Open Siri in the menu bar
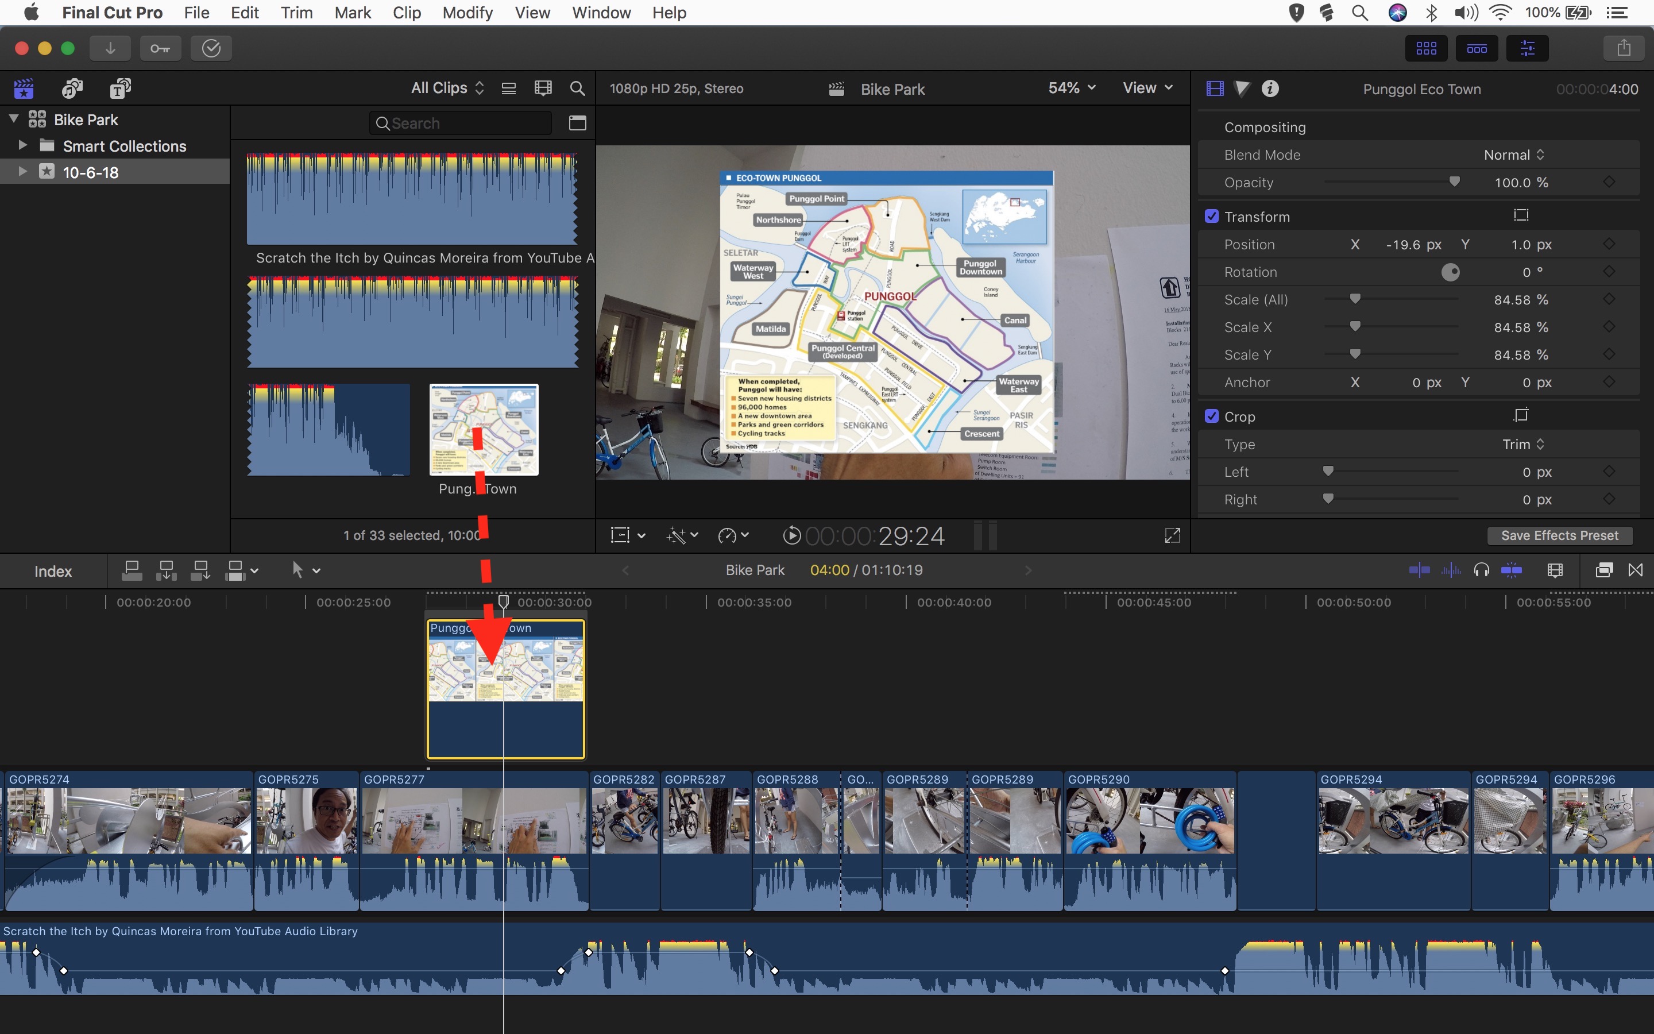Viewport: 1654px width, 1034px height. (1397, 12)
